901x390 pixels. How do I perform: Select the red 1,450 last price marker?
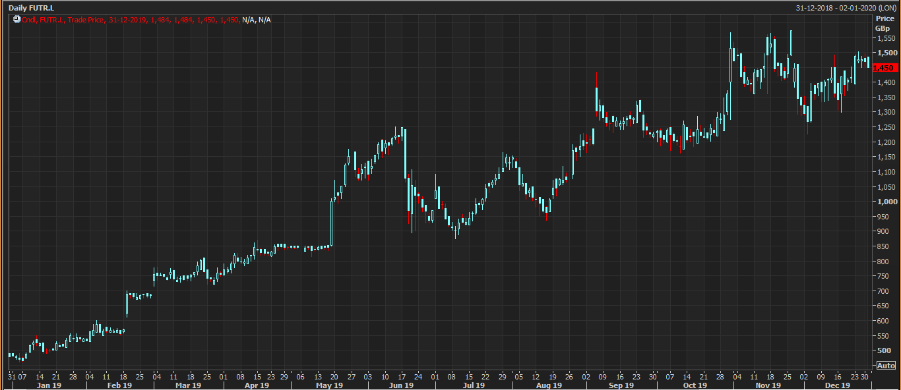pos(885,68)
